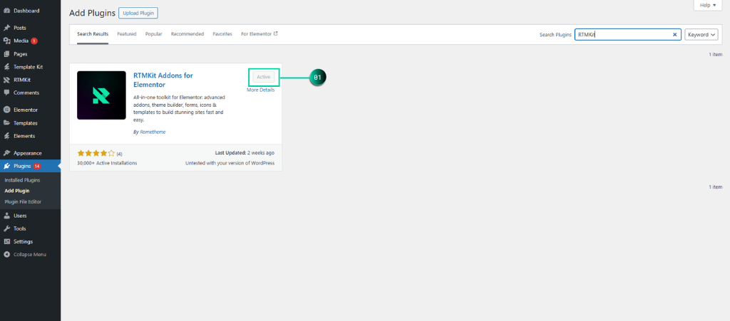Click the '30,000+ Active Installations' text
730x321 pixels.
[107, 163]
